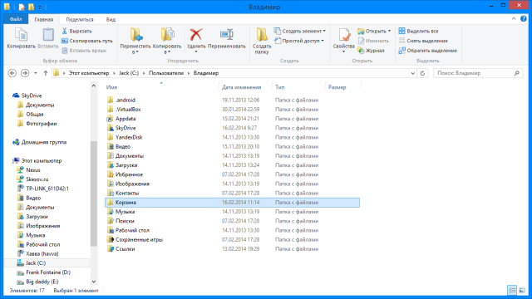Collapse the ribbon with chevron

pos(514,19)
